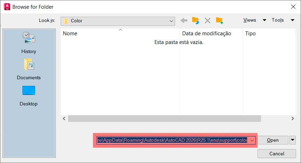Click the Open button
Viewport: 301px width, 163px height.
click(273, 140)
